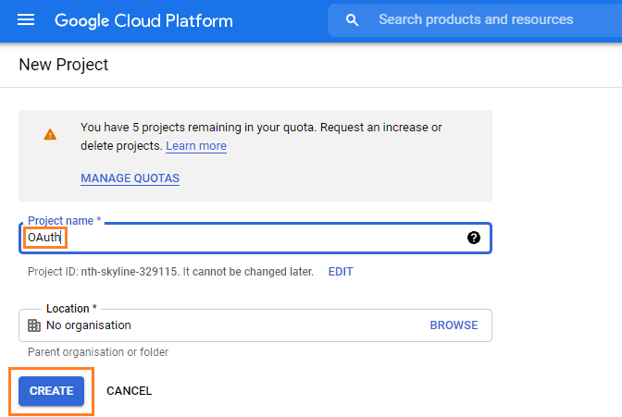The height and width of the screenshot is (417, 622).
Task: Click the search magnifier icon
Action: [x=352, y=19]
